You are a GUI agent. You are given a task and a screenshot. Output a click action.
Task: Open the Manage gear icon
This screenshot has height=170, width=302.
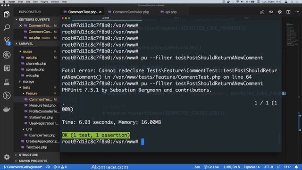7,157
